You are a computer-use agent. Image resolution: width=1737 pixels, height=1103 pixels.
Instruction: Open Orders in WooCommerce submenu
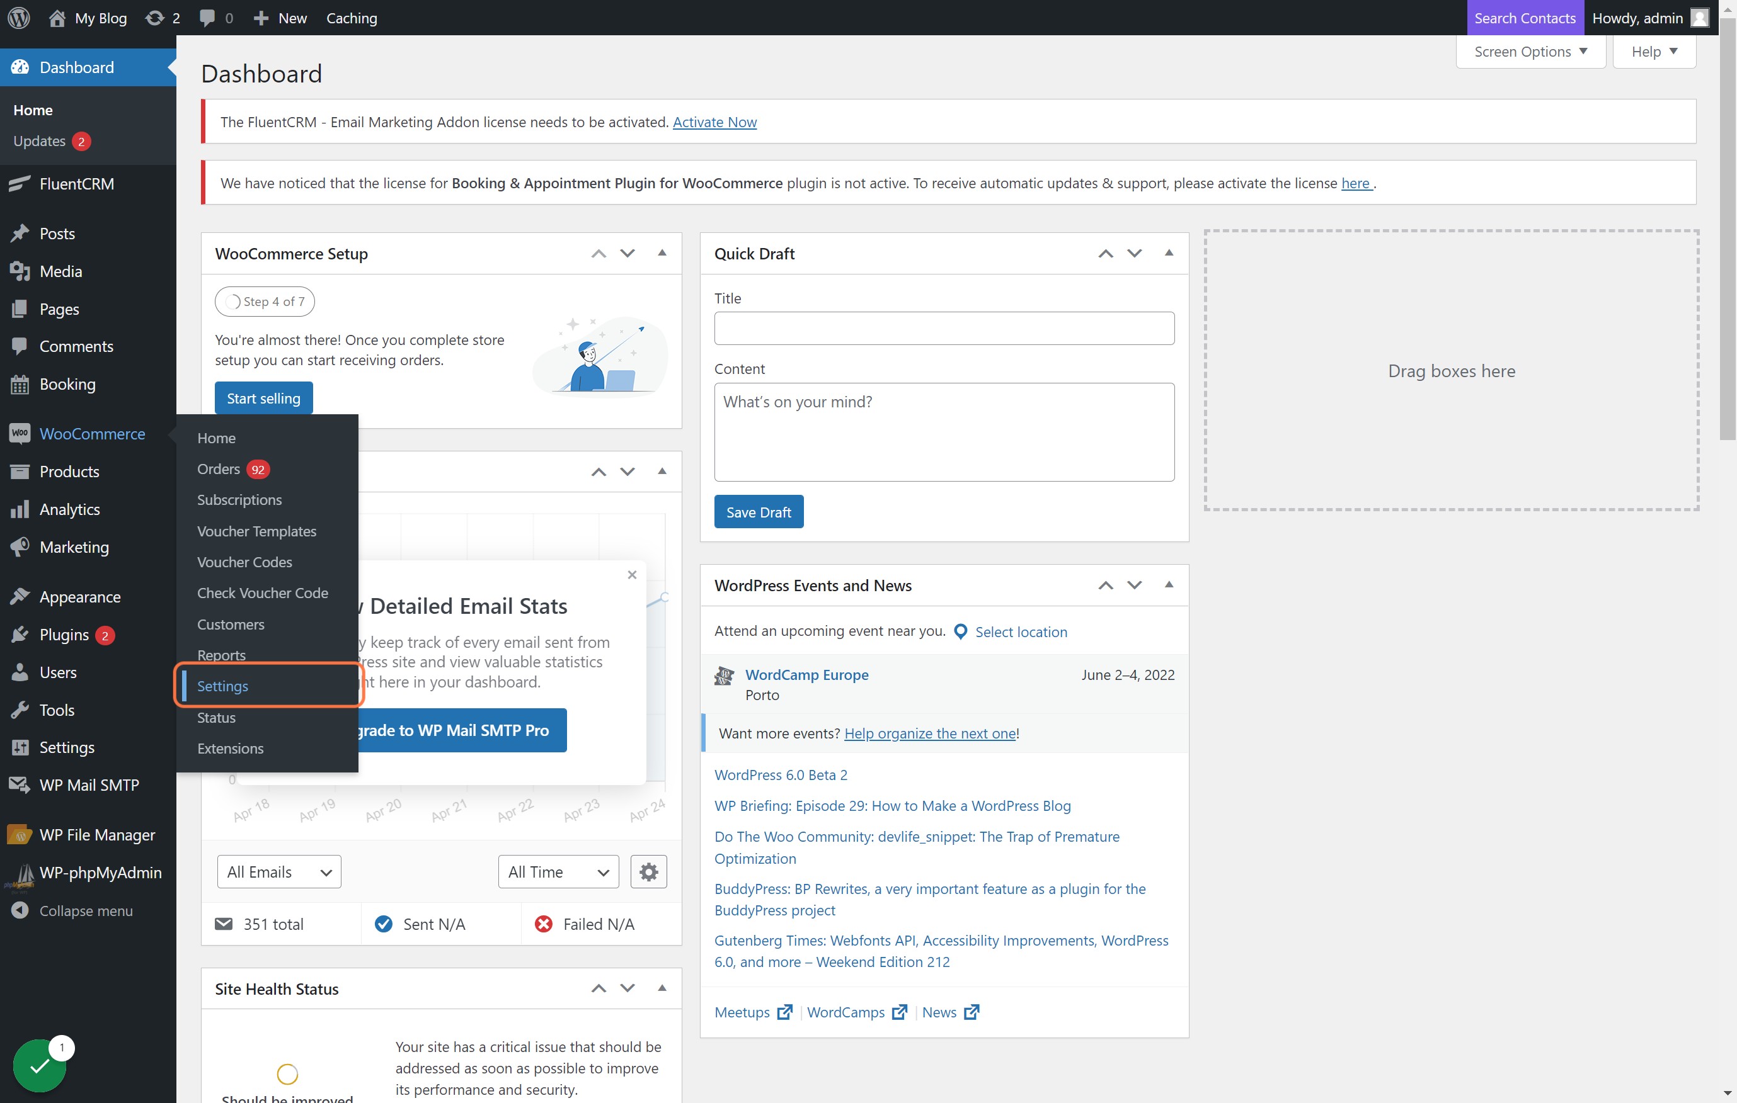pos(232,468)
